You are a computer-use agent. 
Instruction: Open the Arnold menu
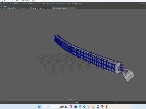(68, 4)
